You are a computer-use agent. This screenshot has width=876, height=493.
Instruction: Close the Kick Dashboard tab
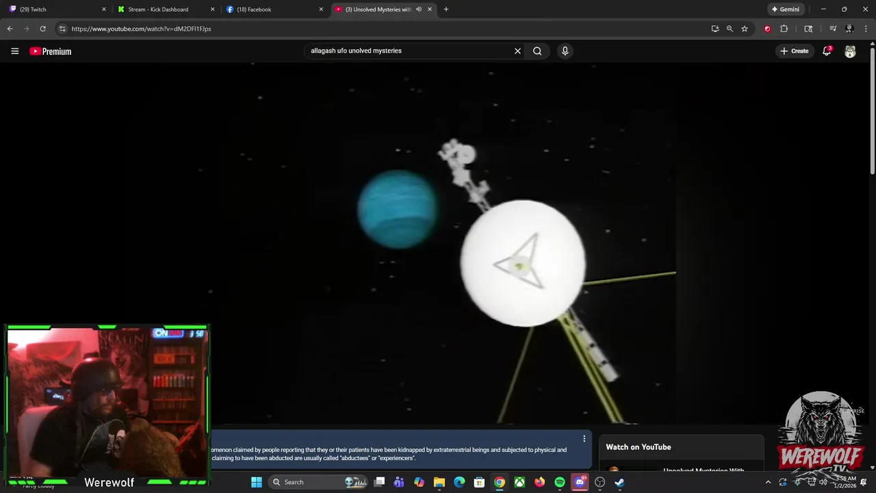[212, 10]
